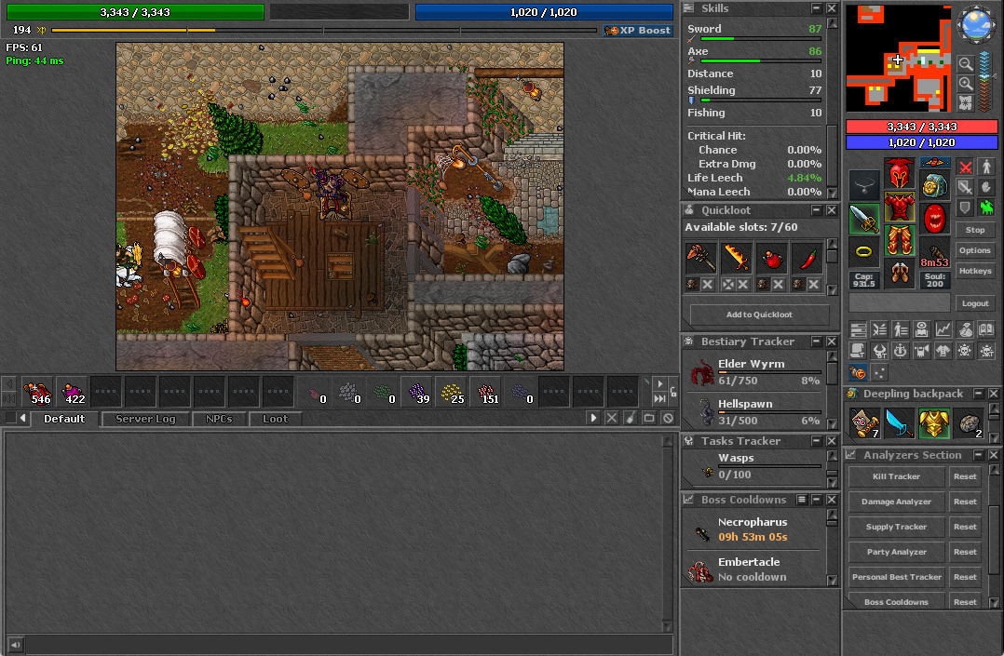Use the mana potion showing 422
Screen dimensions: 1004x656
[72, 392]
